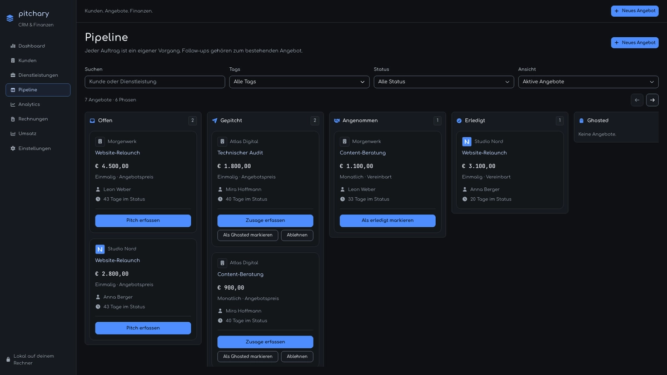Click Ablehnen on the € 900,00 card
Viewport: 667px width, 375px height.
pos(297,357)
